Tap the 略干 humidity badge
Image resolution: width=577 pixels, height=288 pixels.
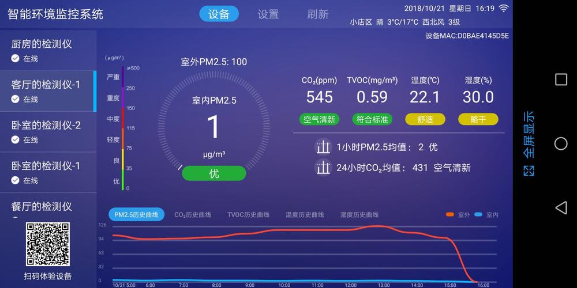coord(478,119)
